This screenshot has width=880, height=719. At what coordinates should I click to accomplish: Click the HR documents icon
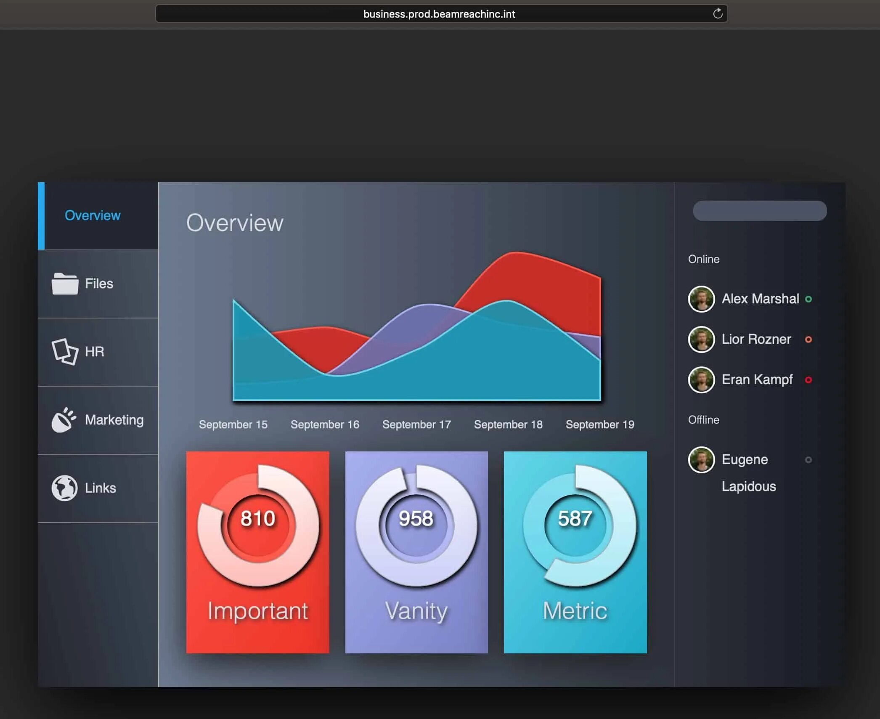[65, 352]
